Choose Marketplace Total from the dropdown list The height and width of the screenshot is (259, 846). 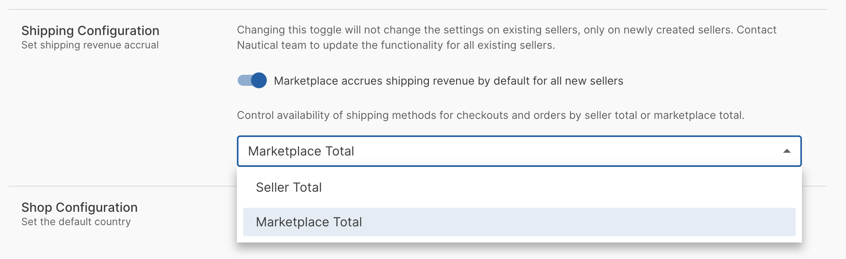coord(309,222)
